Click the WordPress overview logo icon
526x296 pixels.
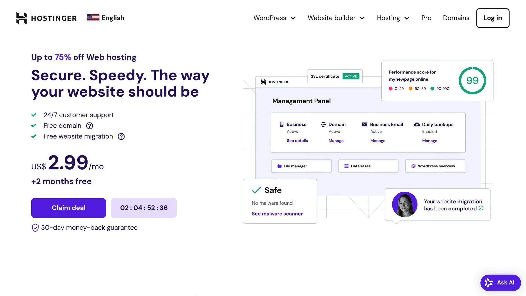pyautogui.click(x=413, y=166)
